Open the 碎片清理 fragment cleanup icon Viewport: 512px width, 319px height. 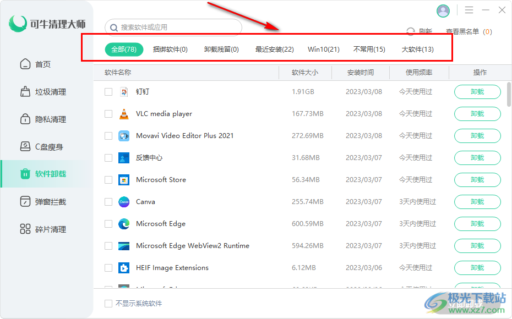[x=25, y=229]
